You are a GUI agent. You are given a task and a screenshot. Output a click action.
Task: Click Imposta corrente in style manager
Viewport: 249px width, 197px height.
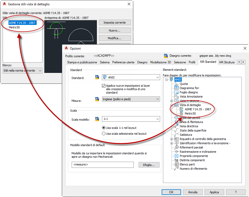[115, 23]
